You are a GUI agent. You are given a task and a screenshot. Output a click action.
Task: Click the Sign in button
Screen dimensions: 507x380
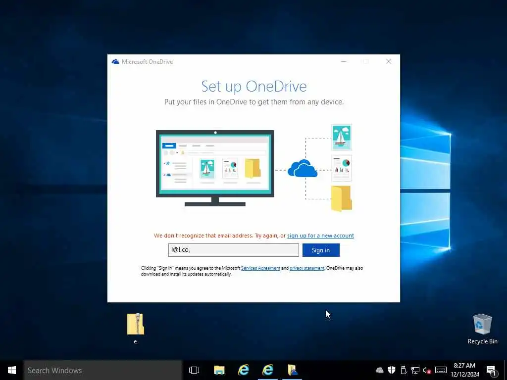pyautogui.click(x=321, y=250)
